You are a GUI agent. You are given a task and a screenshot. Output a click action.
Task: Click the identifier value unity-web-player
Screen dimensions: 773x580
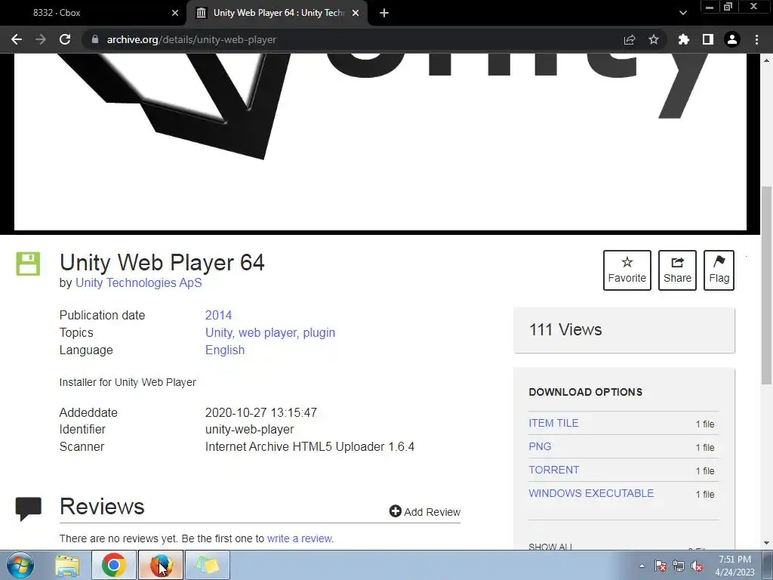point(249,430)
